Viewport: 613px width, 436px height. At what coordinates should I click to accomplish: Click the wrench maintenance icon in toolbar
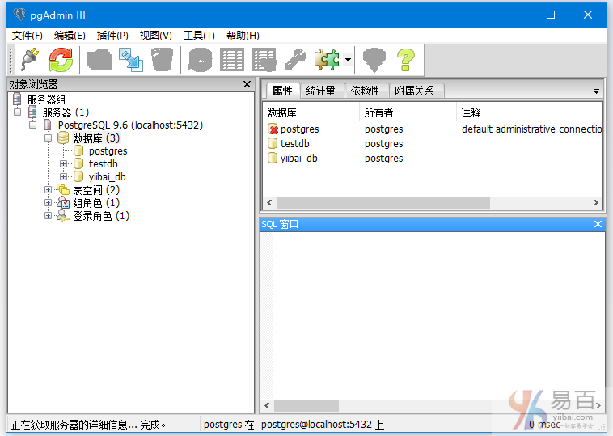click(x=294, y=60)
